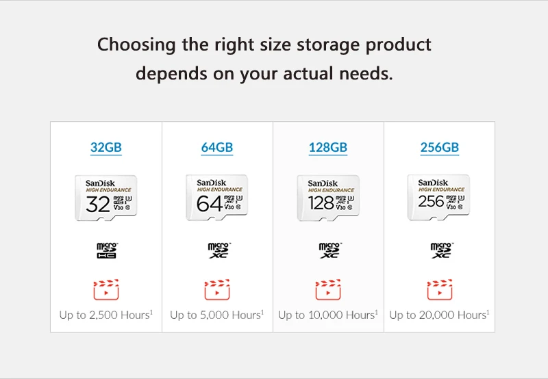The width and height of the screenshot is (548, 379).
Task: Click the microSDXC logo under 256GB
Action: tap(440, 250)
